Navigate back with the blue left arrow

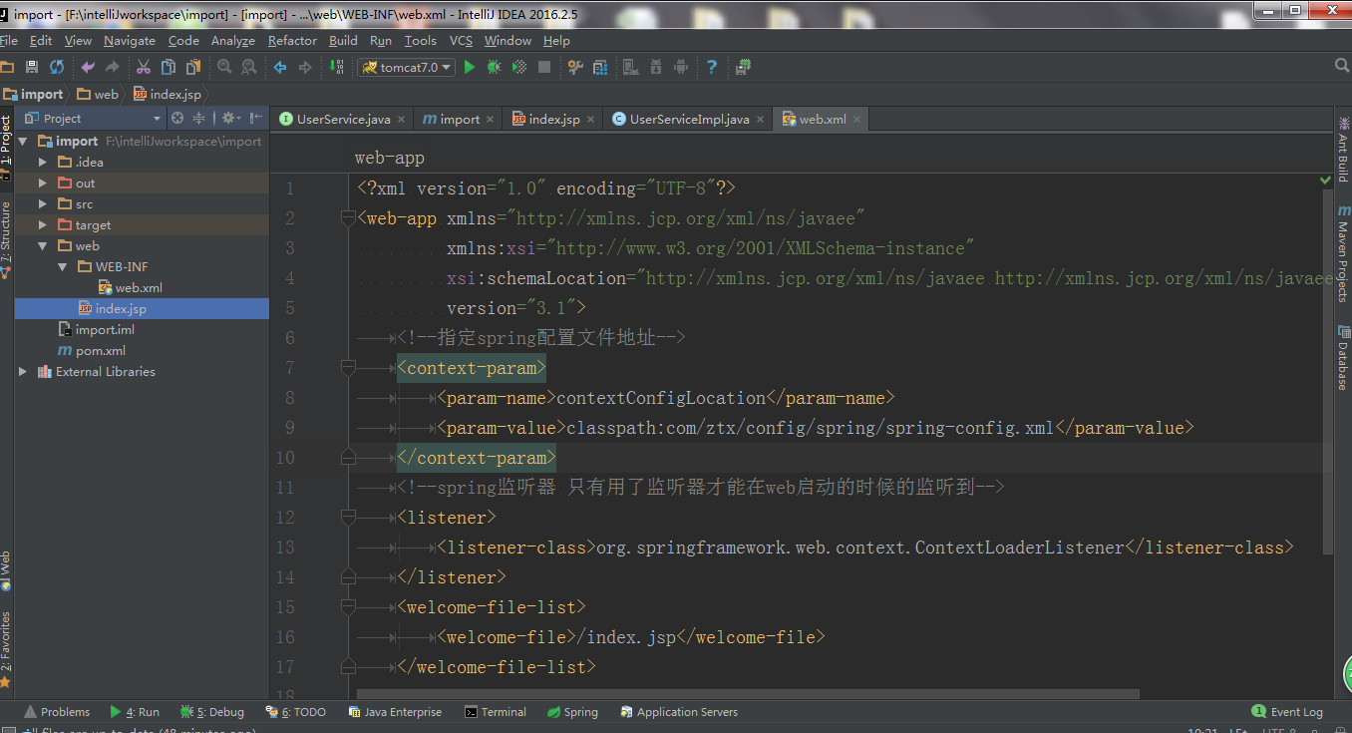[280, 67]
